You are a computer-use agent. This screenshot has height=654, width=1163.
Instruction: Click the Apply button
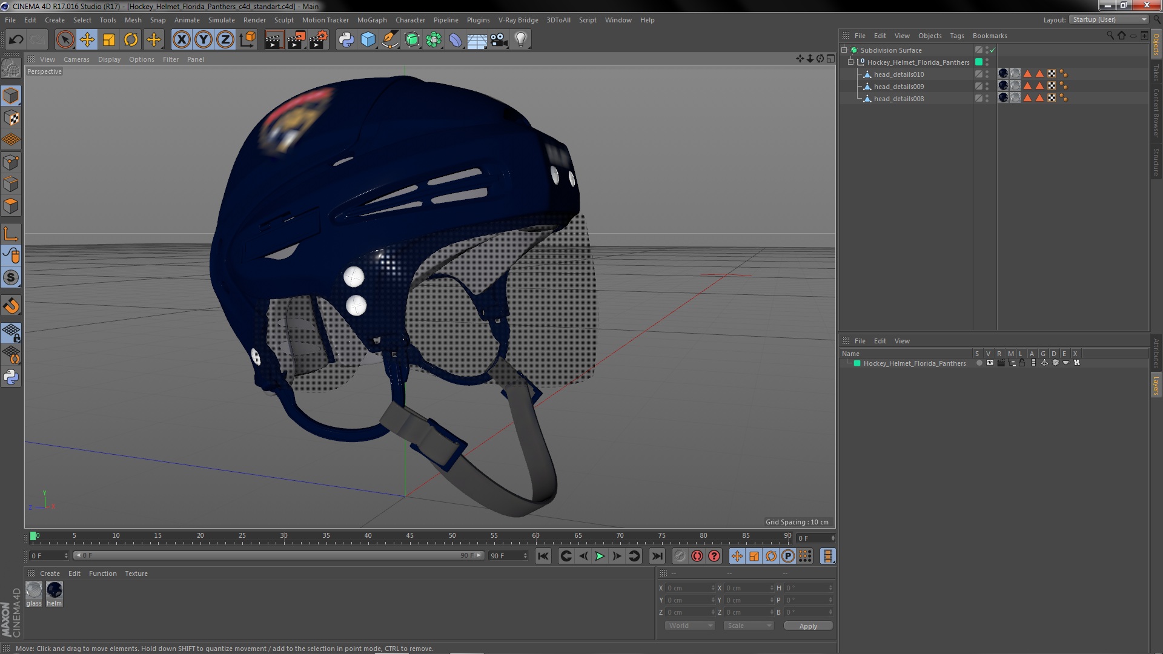(x=808, y=626)
